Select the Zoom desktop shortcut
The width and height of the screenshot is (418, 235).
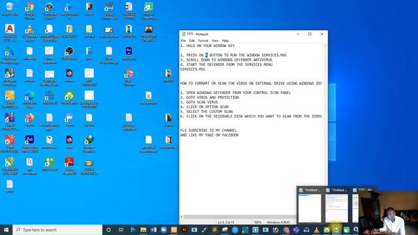pyautogui.click(x=69, y=119)
